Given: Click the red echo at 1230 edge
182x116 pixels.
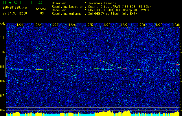Looking at the screenshot, I should pyautogui.click(x=175, y=64).
